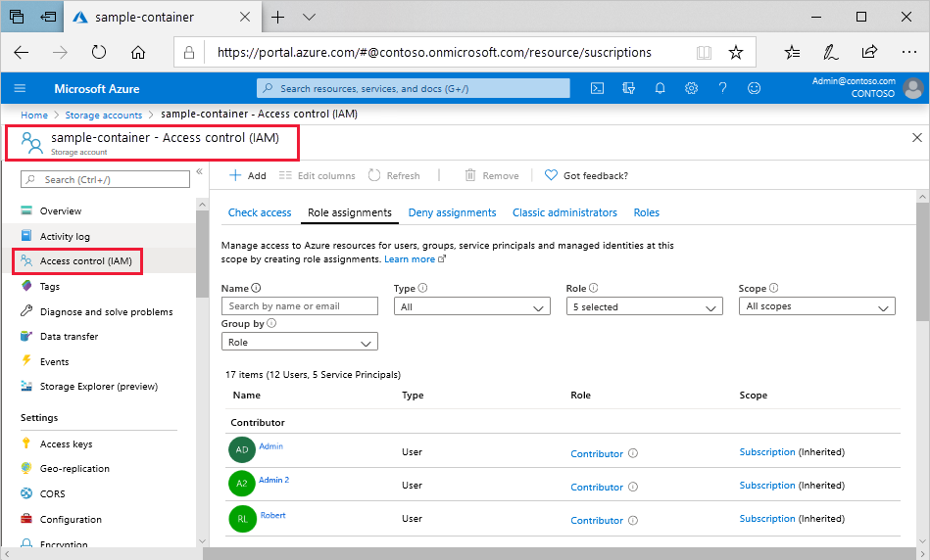Click Edit columns in the toolbar
The image size is (930, 560).
coord(317,175)
